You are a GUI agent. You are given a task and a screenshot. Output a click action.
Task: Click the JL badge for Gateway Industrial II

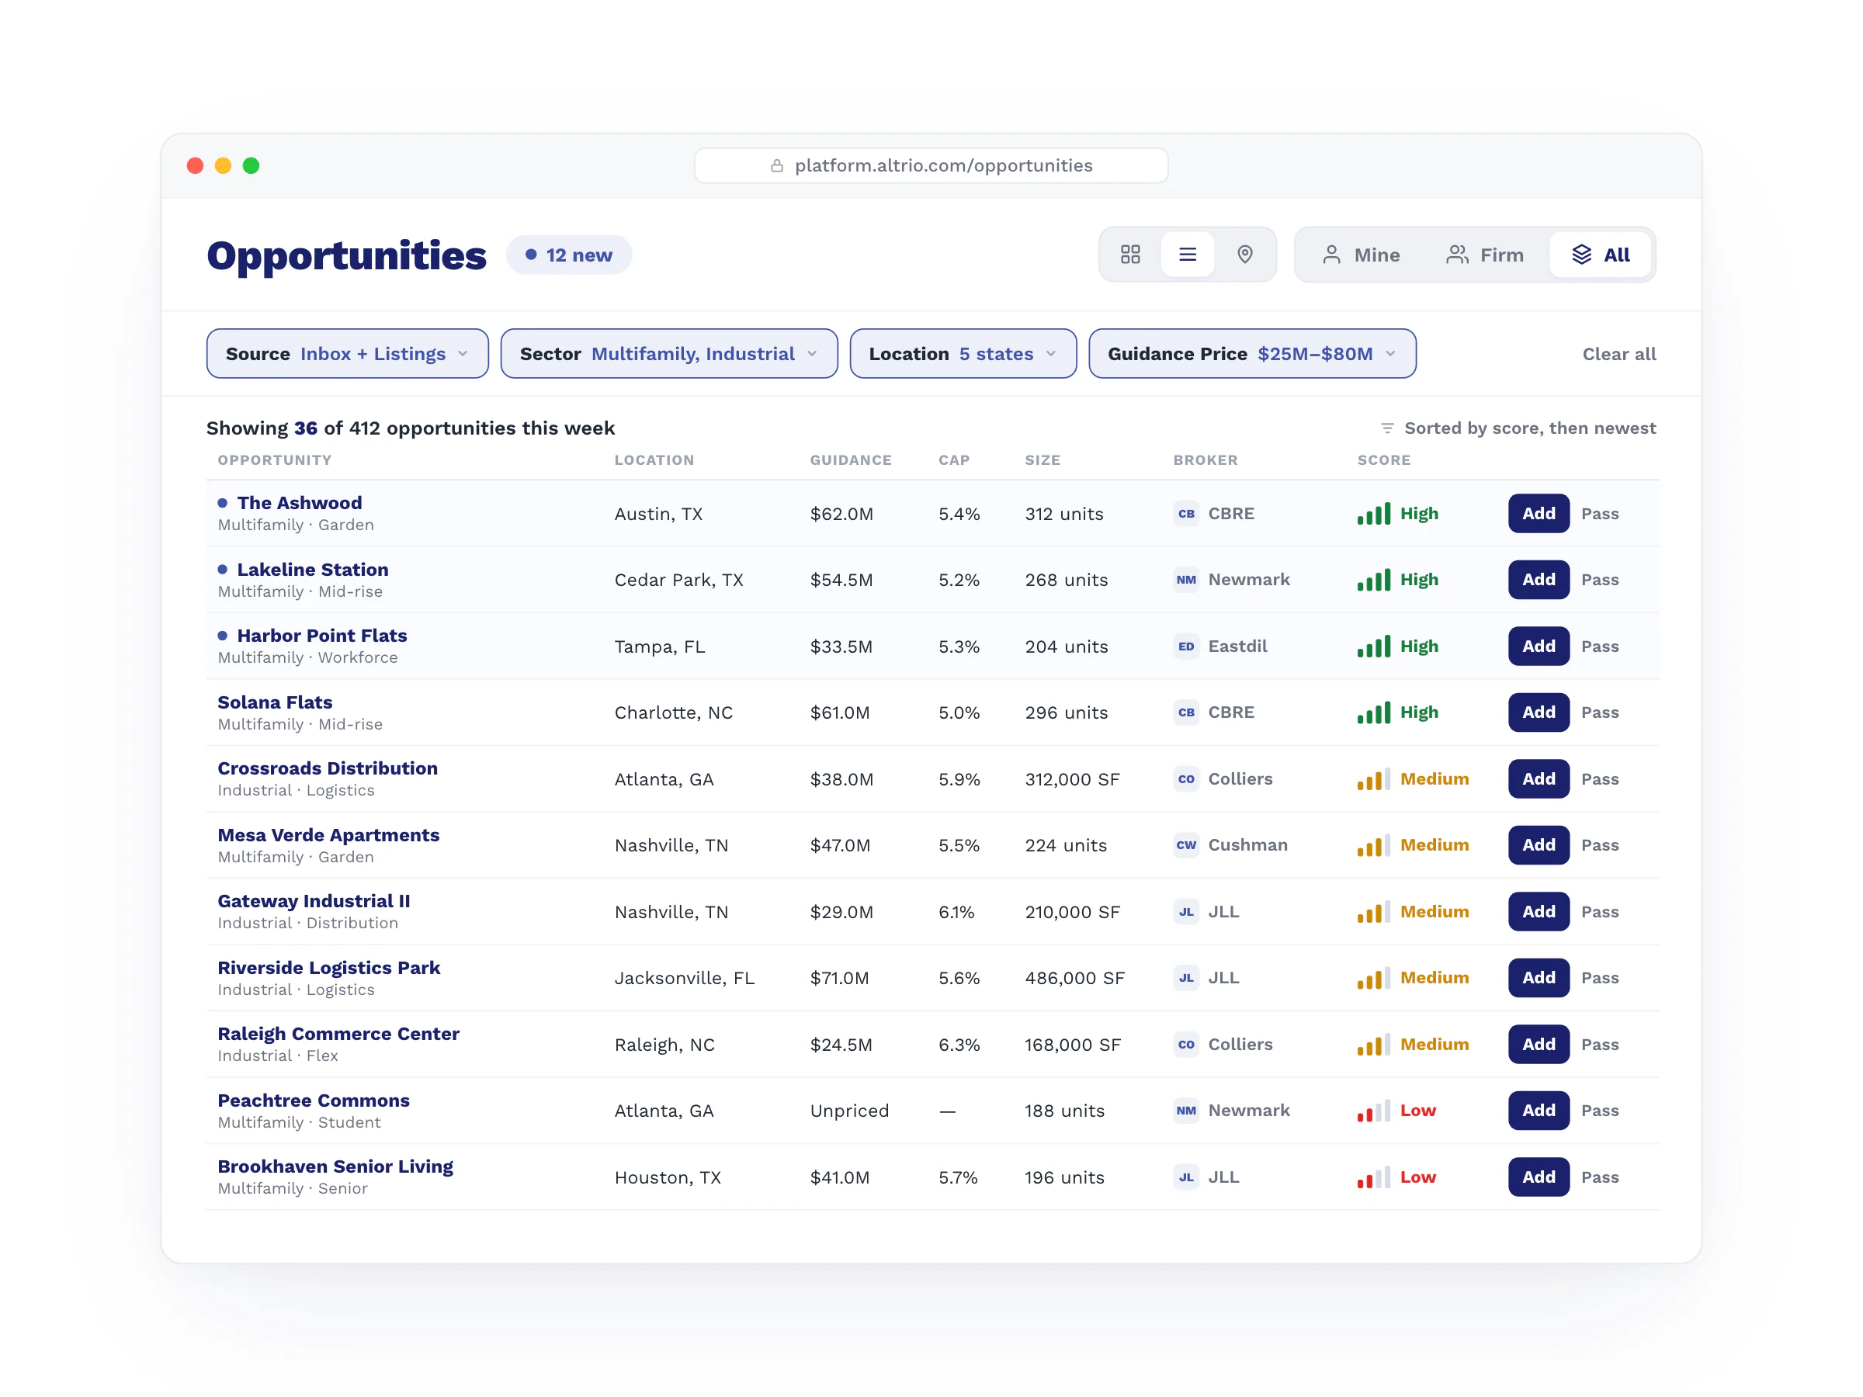pyautogui.click(x=1186, y=911)
